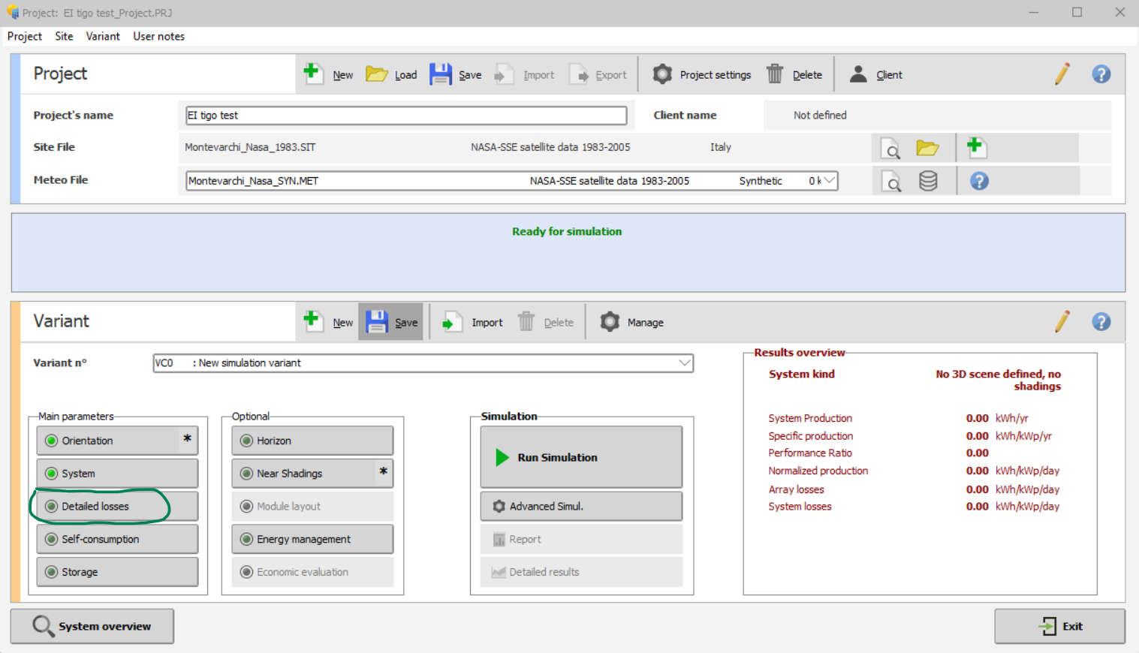1139x653 pixels.
Task: Open the User notes menu
Action: [x=158, y=36]
